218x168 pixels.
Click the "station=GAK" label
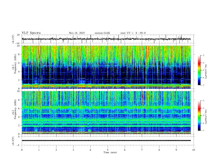coord(102,33)
